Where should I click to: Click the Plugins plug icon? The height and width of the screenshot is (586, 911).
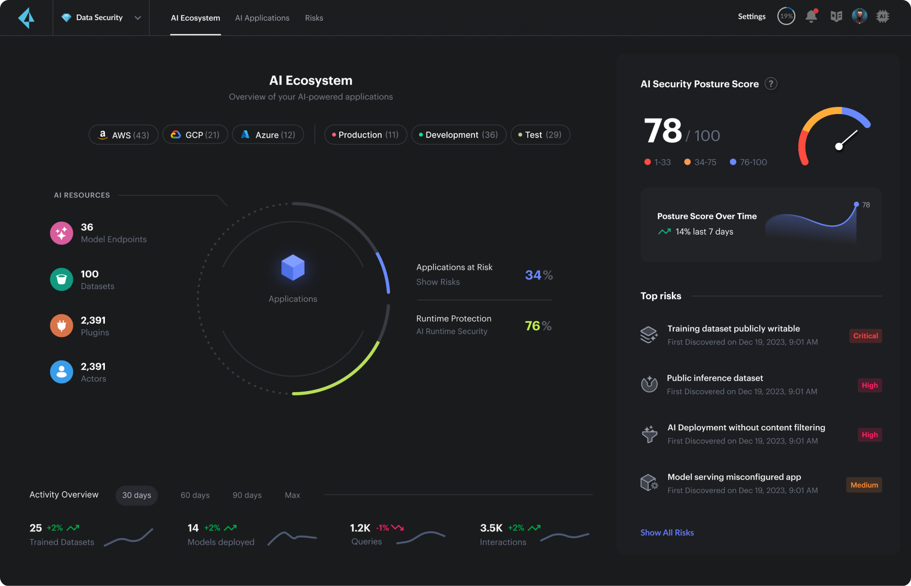[x=61, y=325]
